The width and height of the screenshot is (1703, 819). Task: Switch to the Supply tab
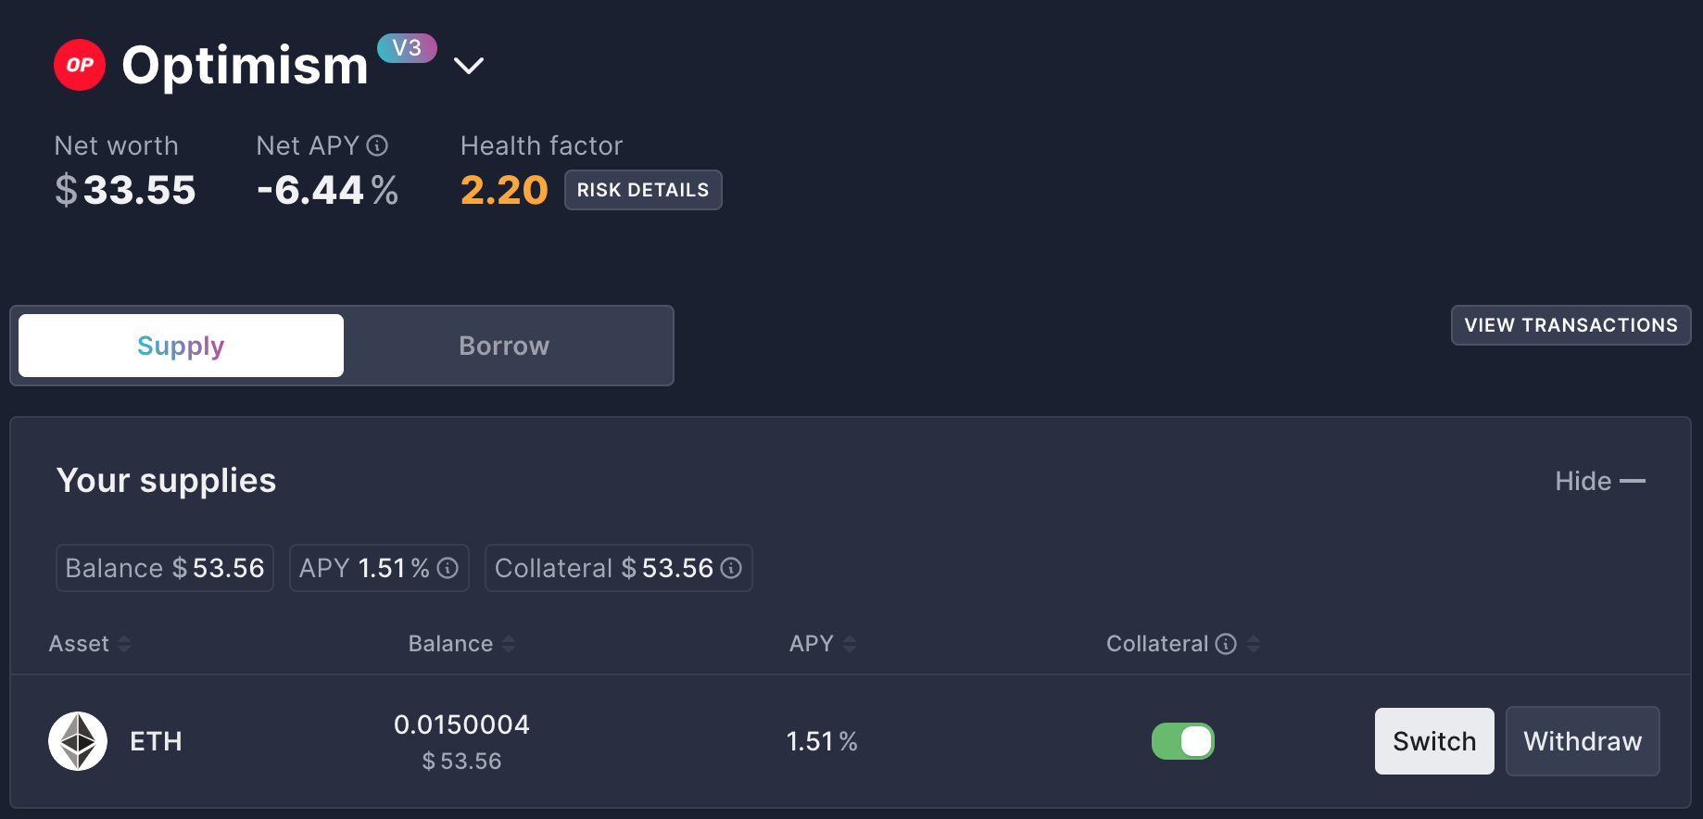click(181, 346)
